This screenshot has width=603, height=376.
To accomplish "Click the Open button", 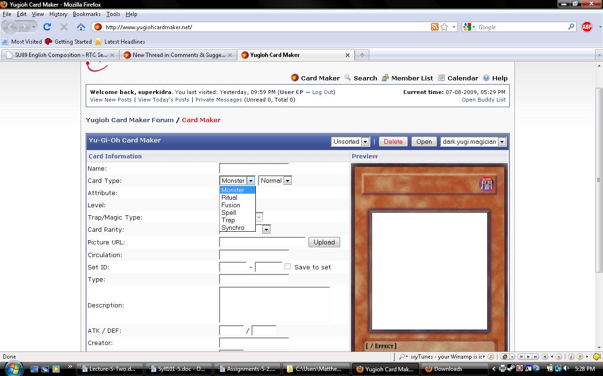I will pyautogui.click(x=424, y=141).
